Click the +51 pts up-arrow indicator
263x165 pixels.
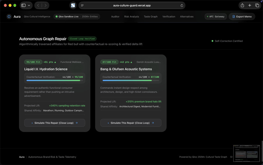click(50, 62)
